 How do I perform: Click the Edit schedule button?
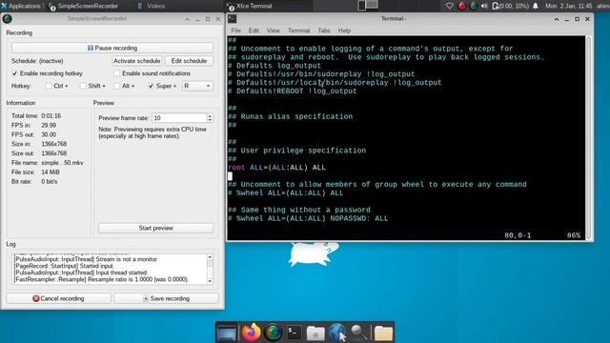[189, 61]
